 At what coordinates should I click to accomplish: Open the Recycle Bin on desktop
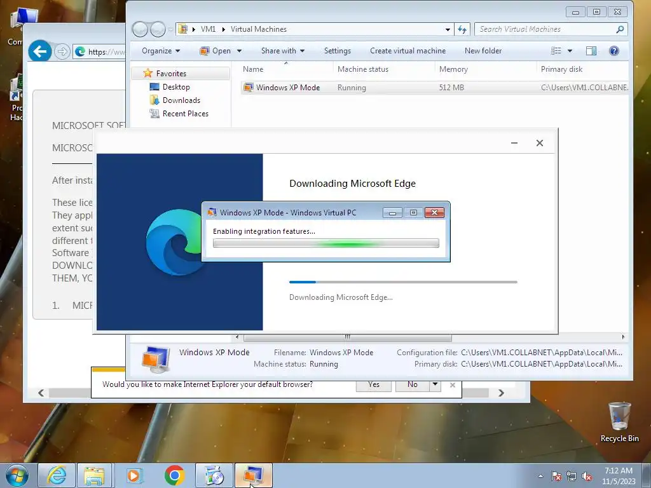click(x=619, y=422)
